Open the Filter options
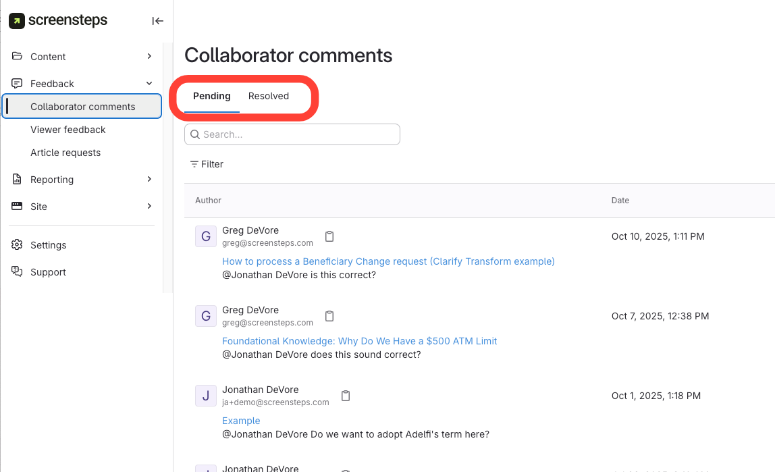 click(207, 164)
